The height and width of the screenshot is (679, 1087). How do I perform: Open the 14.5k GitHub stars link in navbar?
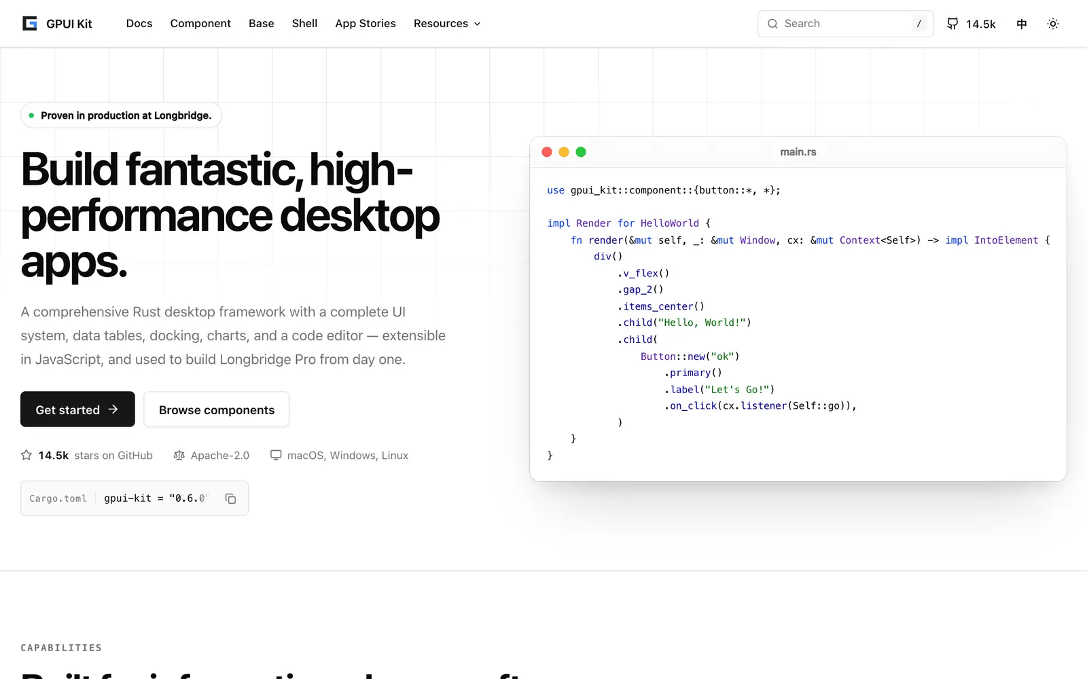pyautogui.click(x=972, y=24)
